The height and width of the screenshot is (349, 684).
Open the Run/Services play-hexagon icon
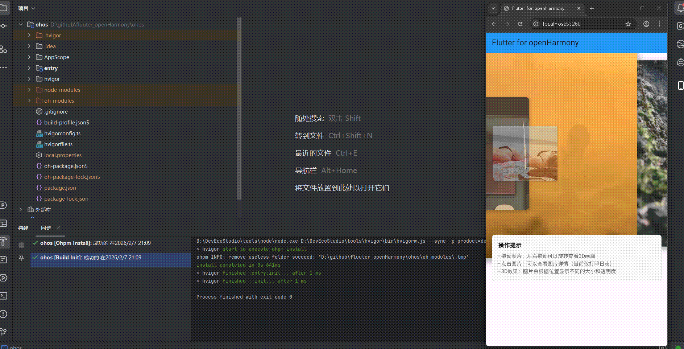click(x=3, y=278)
